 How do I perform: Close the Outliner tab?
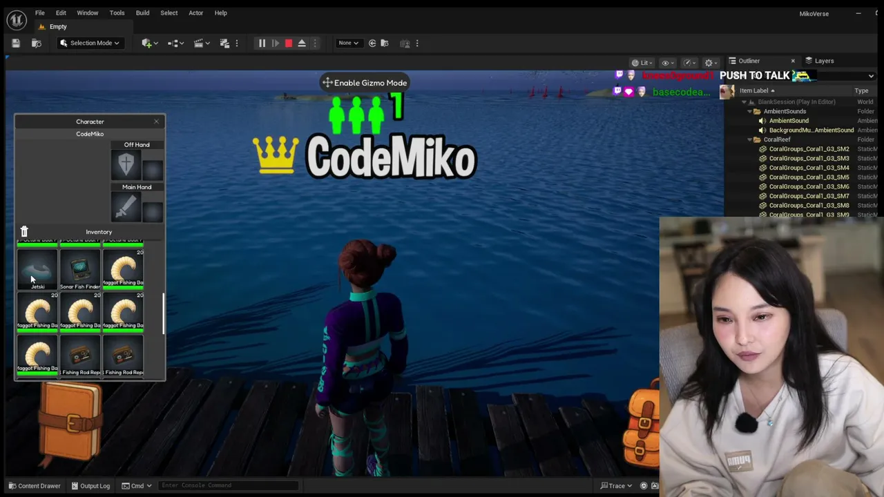click(x=793, y=61)
